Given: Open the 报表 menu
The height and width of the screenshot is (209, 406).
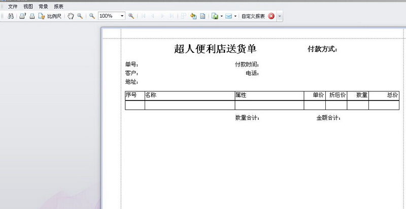Looking at the screenshot, I should pyautogui.click(x=58, y=7).
